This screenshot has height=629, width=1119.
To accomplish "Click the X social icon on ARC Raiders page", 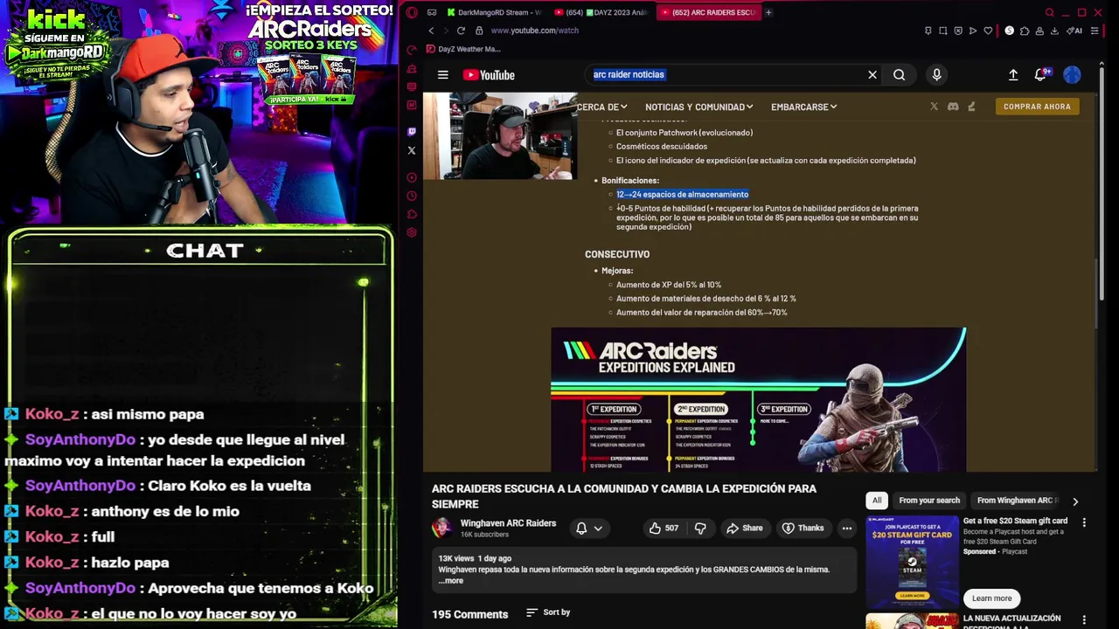I will (x=934, y=107).
